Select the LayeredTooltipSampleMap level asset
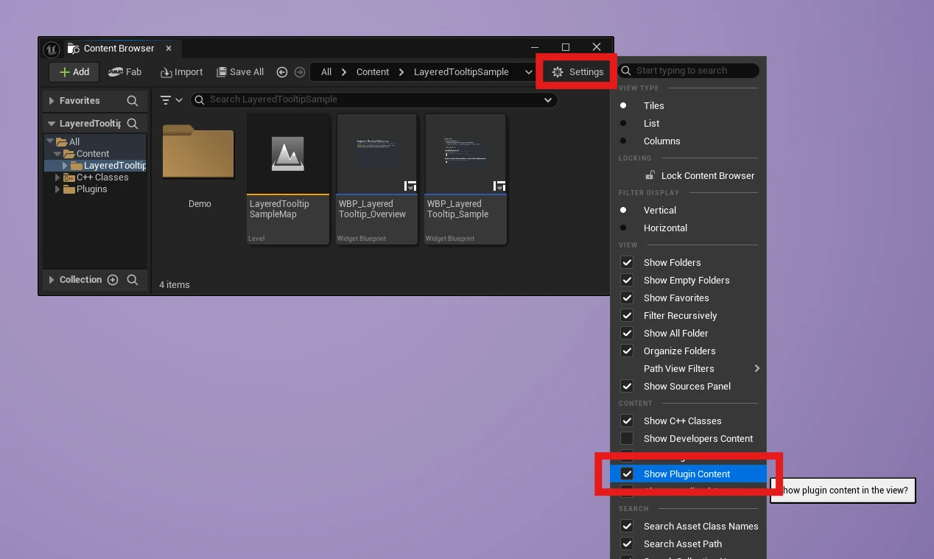Screen dimensions: 934x559 coord(288,179)
